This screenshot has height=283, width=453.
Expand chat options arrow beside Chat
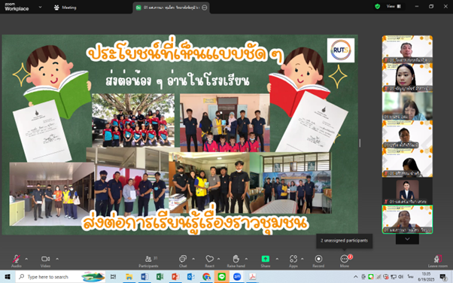(x=193, y=259)
